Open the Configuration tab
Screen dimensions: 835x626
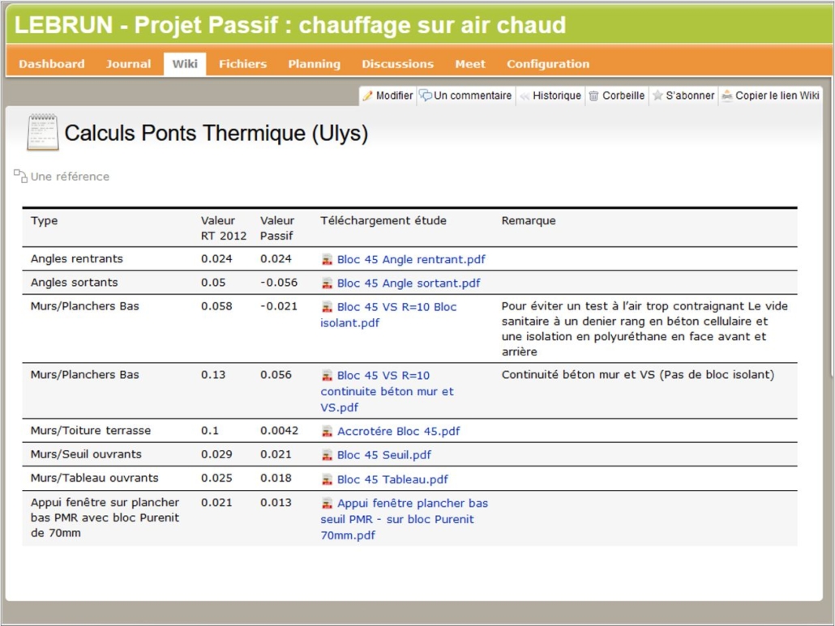[x=548, y=64]
